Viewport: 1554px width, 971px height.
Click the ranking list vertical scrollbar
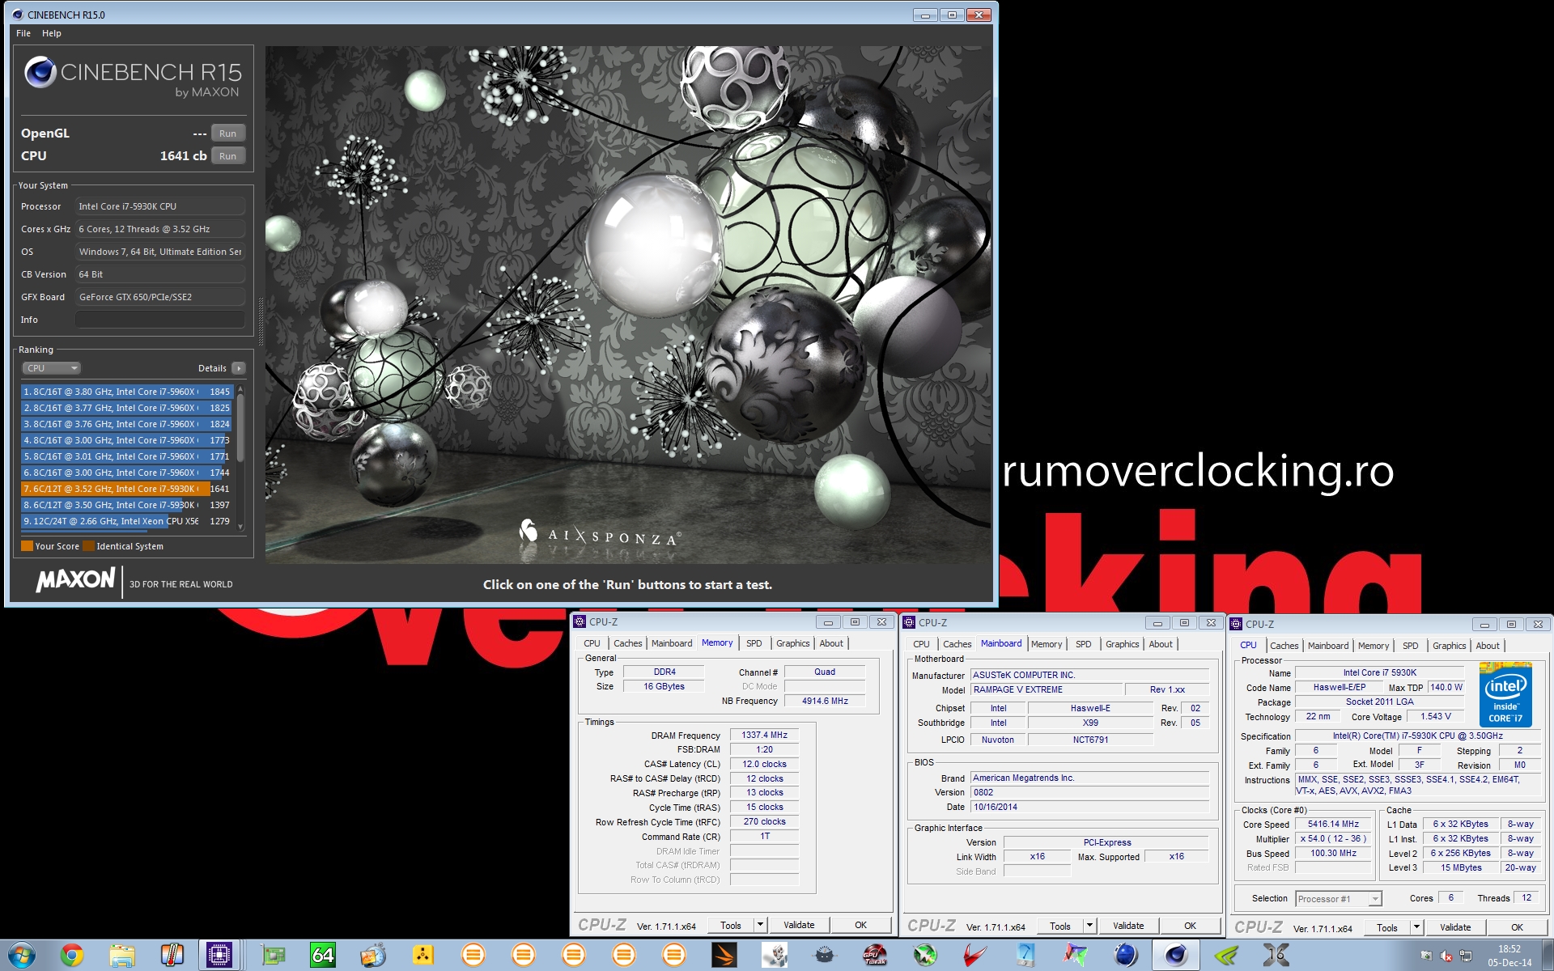click(x=240, y=458)
